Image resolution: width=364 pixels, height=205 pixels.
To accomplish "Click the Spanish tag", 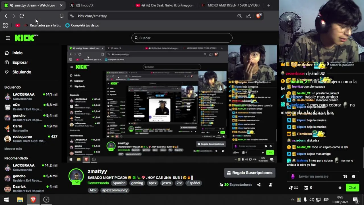I will (119, 183).
